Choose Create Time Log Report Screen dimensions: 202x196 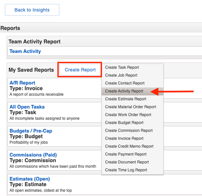click(132, 170)
